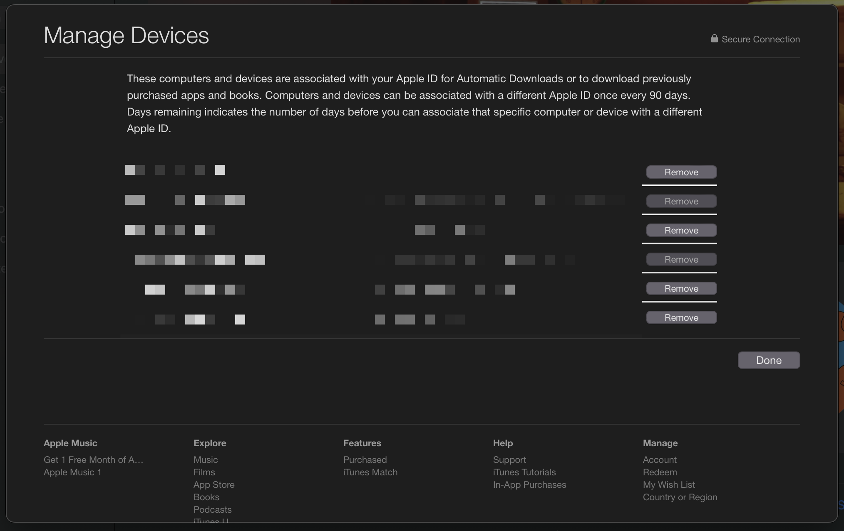Open Apple Music 1
844x531 pixels.
coord(72,472)
